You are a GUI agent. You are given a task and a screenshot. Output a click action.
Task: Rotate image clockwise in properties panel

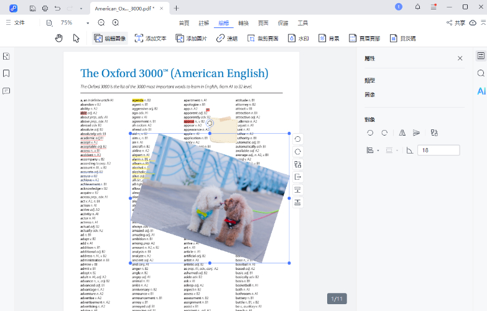tap(384, 133)
